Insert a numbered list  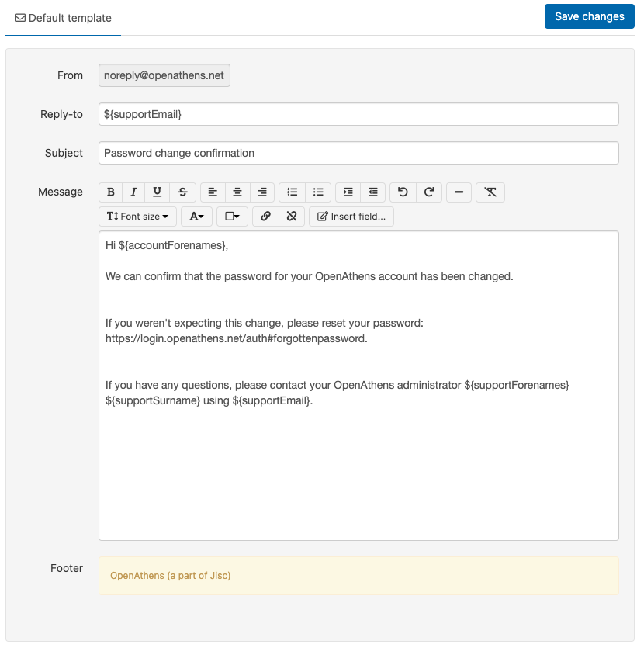(293, 192)
